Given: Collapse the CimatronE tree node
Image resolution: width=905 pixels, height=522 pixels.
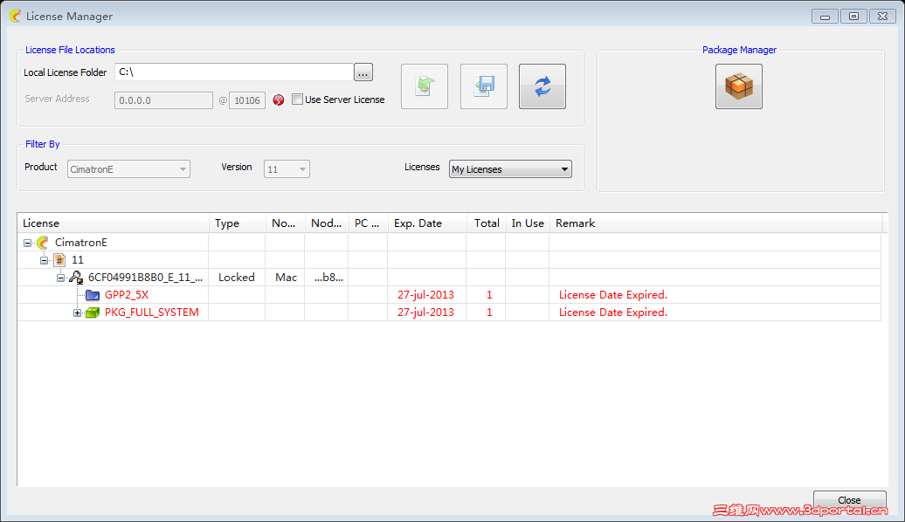Looking at the screenshot, I should (27, 243).
